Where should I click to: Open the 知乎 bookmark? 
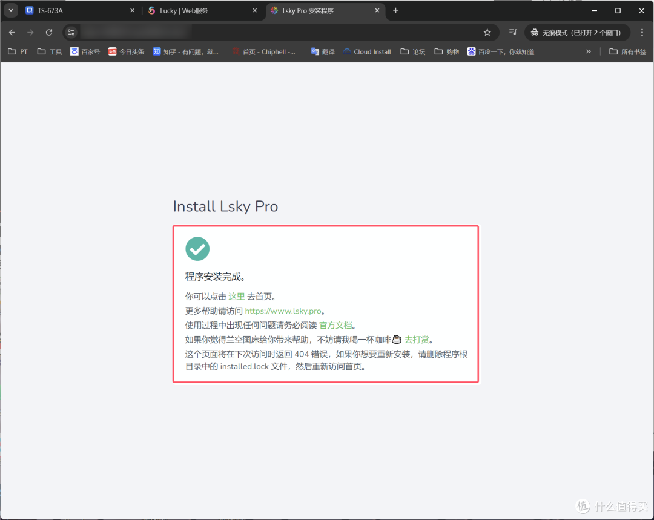(186, 51)
